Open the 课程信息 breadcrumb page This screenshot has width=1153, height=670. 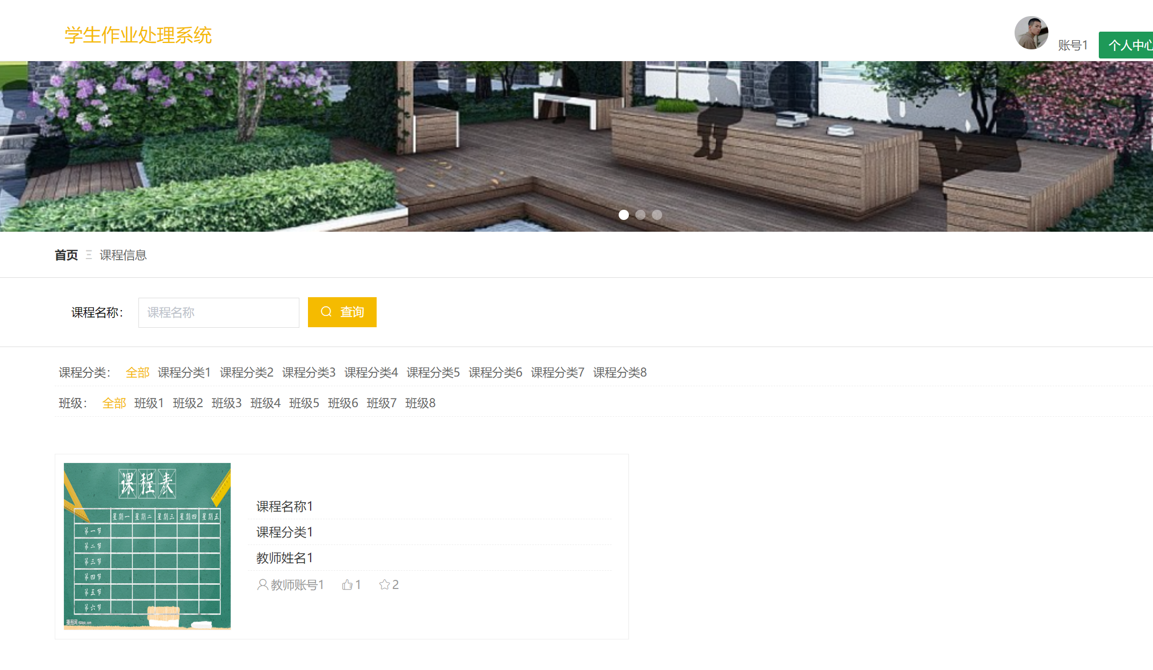coord(123,255)
